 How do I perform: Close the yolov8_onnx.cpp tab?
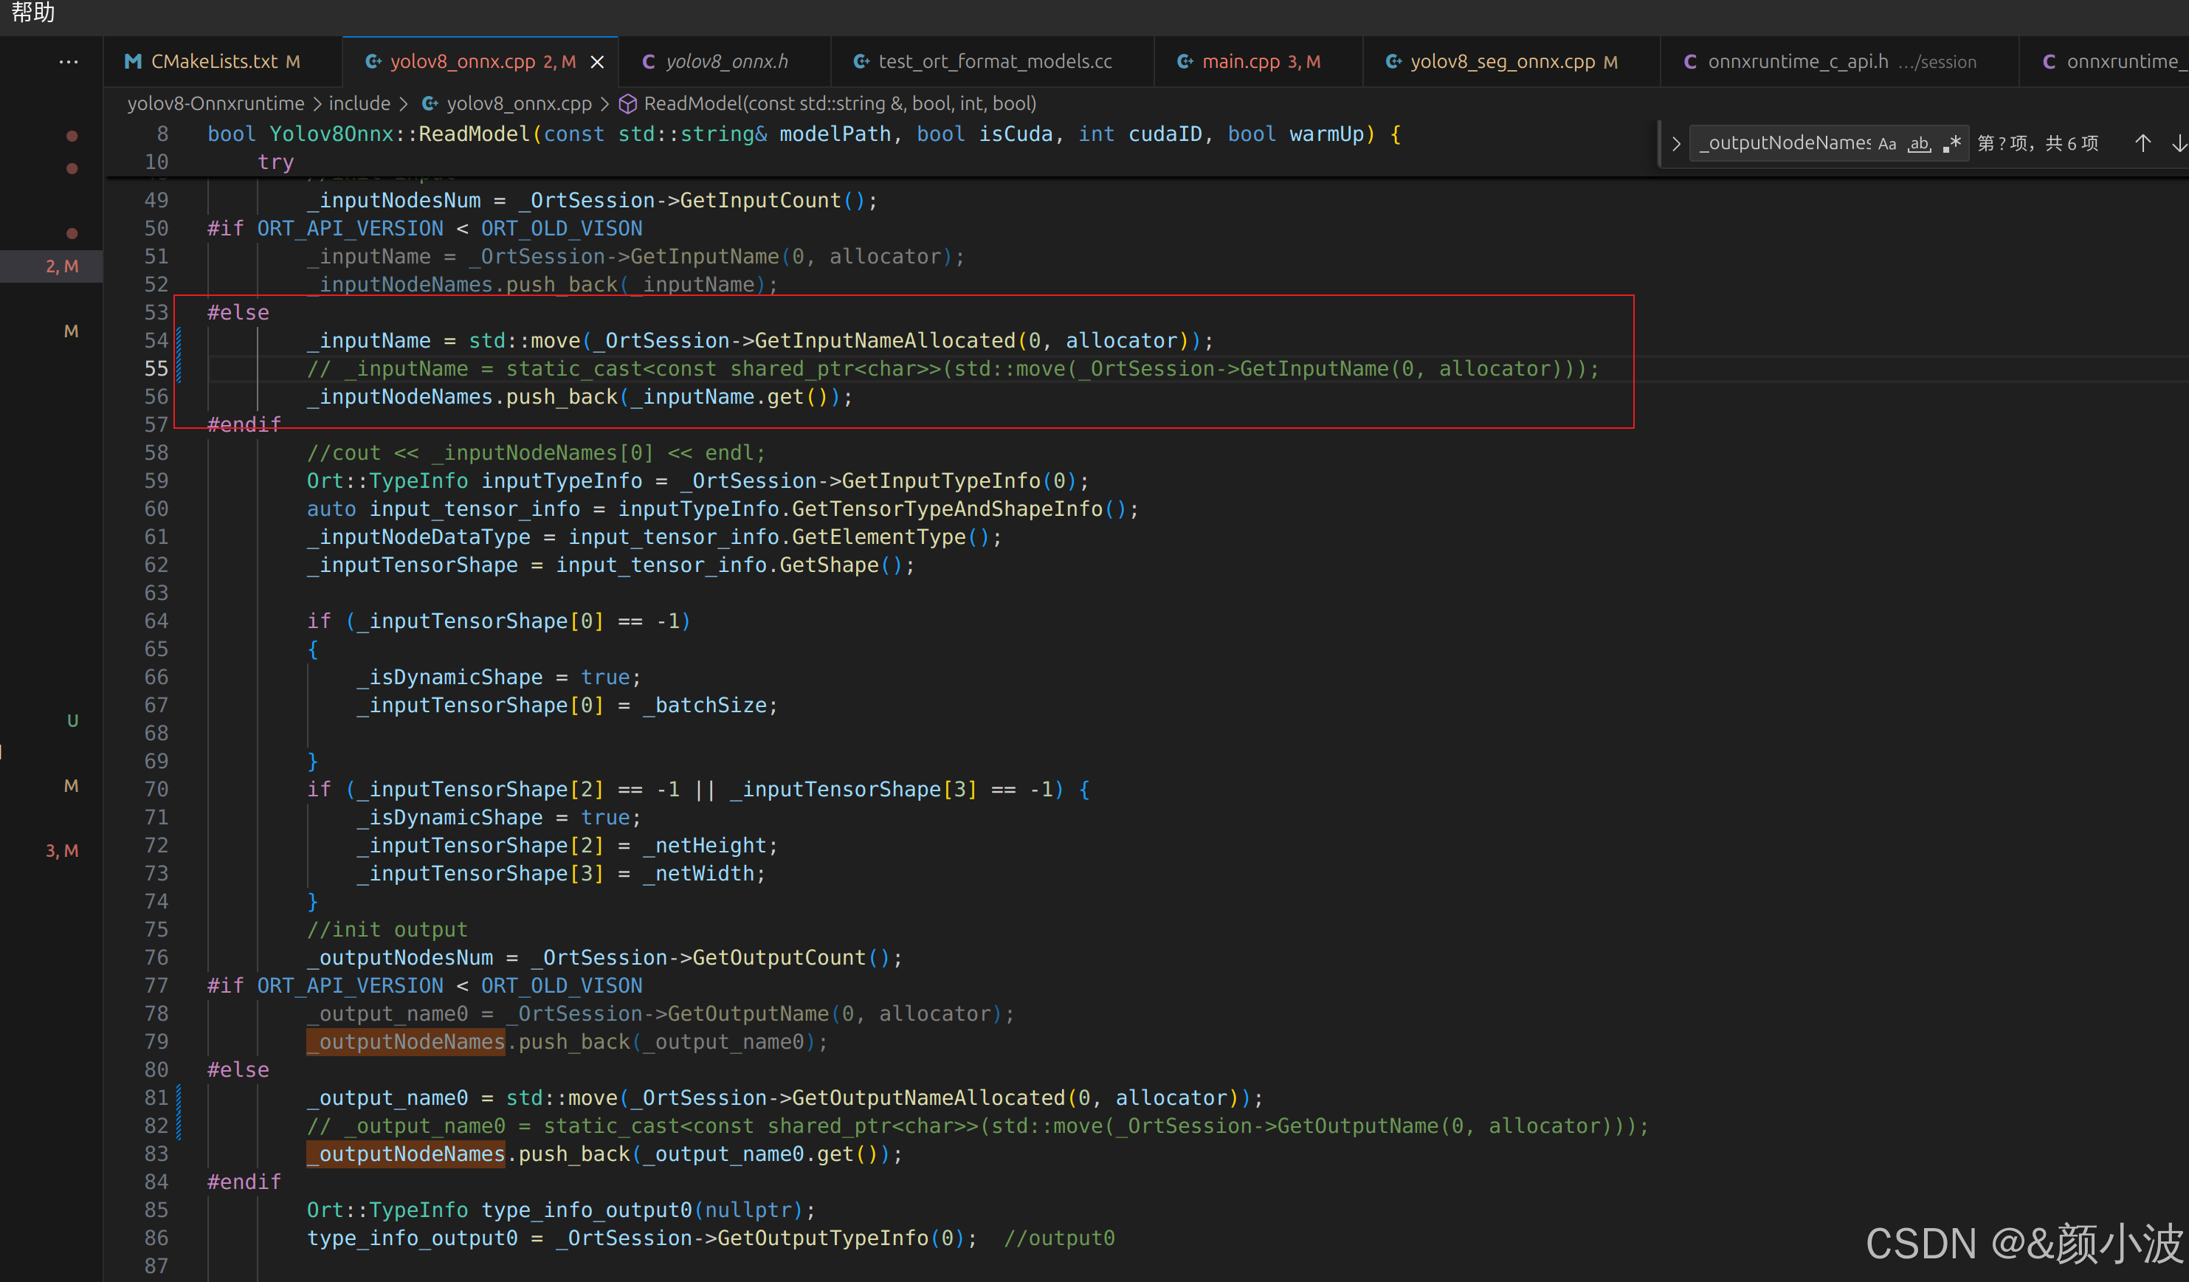(597, 62)
